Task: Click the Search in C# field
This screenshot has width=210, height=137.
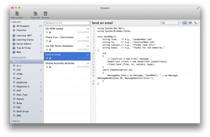Action: click(x=67, y=23)
